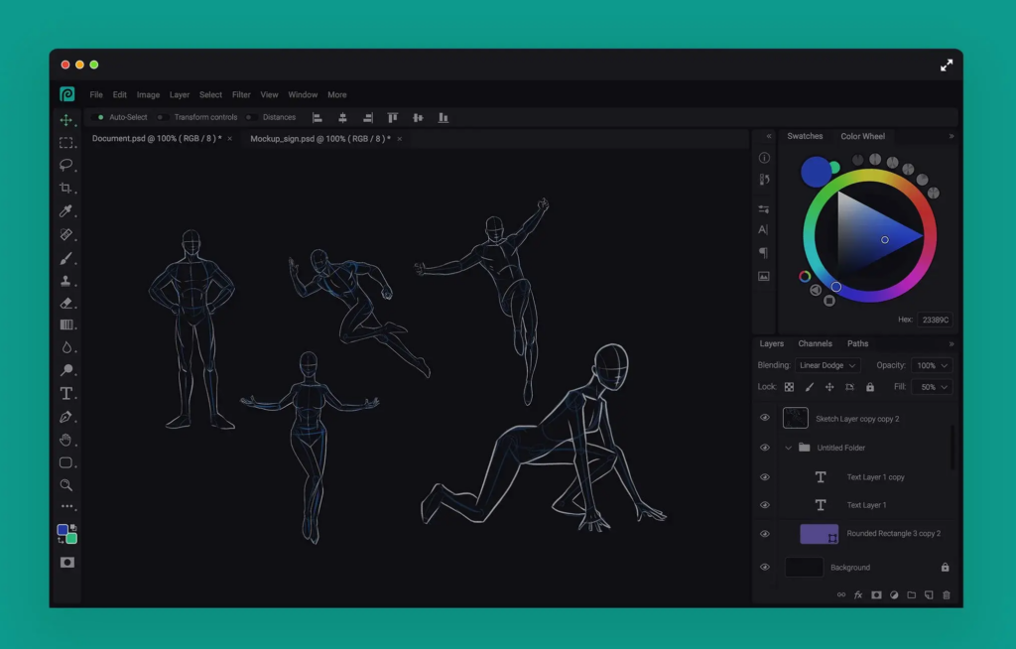Add layer mask icon
The image size is (1016, 649).
[x=876, y=595]
